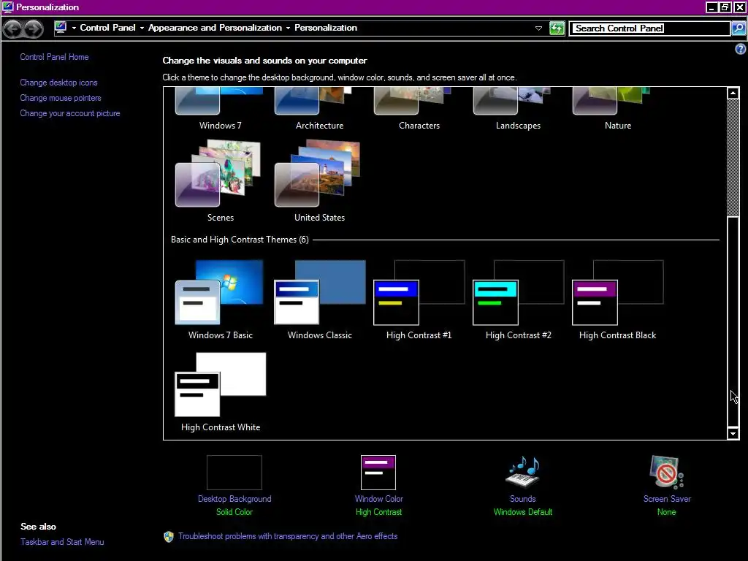Click the address bar computer icon

pos(61,28)
